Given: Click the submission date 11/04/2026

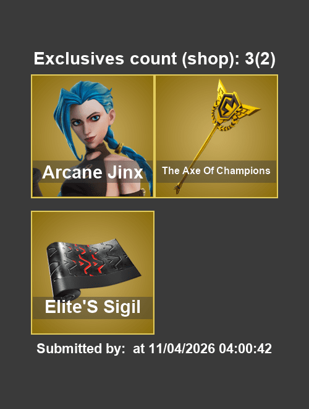Looking at the screenshot, I should point(182,348).
